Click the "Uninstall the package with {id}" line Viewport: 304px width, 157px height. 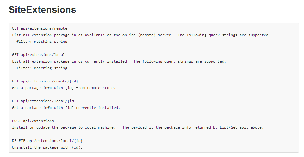point(47,147)
